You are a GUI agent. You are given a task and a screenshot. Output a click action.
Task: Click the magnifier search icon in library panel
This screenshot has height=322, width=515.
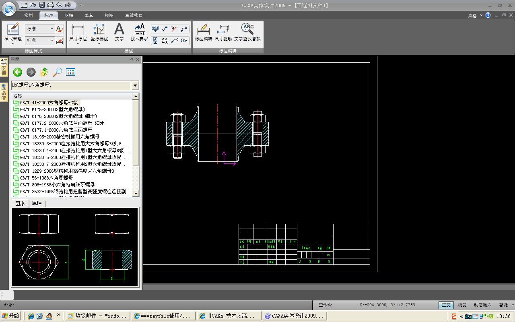[58, 72]
